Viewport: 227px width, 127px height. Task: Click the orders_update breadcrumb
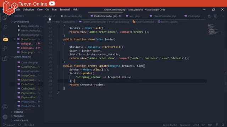168,22
